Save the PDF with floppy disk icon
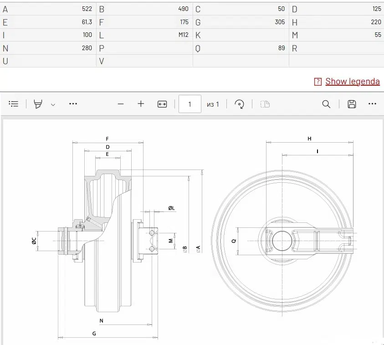Screen dimensions: 384x345 (x=352, y=104)
